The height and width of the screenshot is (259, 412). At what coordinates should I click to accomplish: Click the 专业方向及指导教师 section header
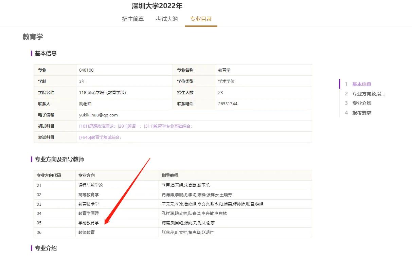click(59, 160)
